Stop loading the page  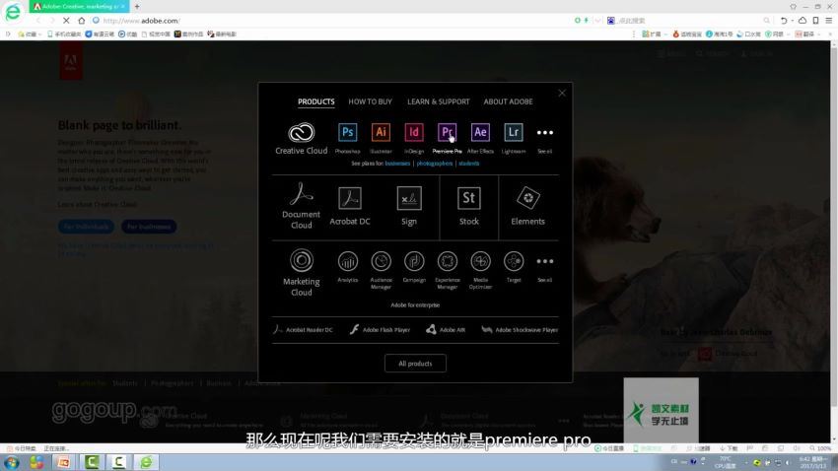click(66, 21)
